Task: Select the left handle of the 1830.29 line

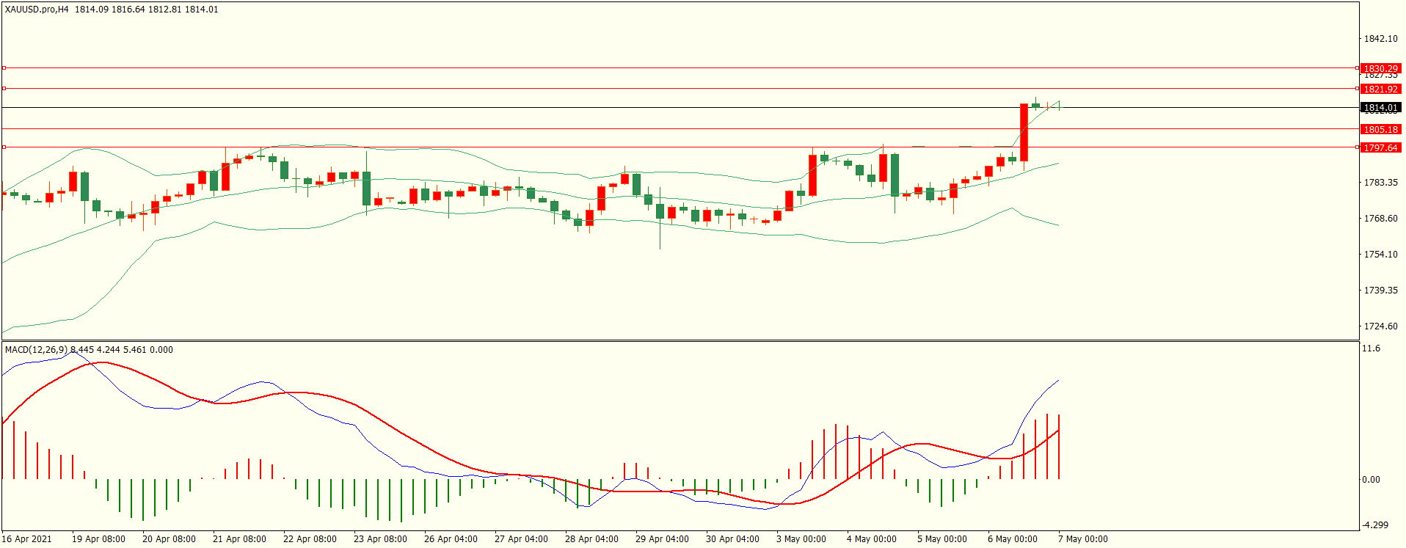Action: [4, 67]
